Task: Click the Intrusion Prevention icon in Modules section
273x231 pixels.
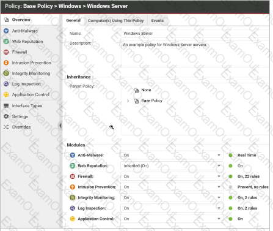Action: coord(73,187)
